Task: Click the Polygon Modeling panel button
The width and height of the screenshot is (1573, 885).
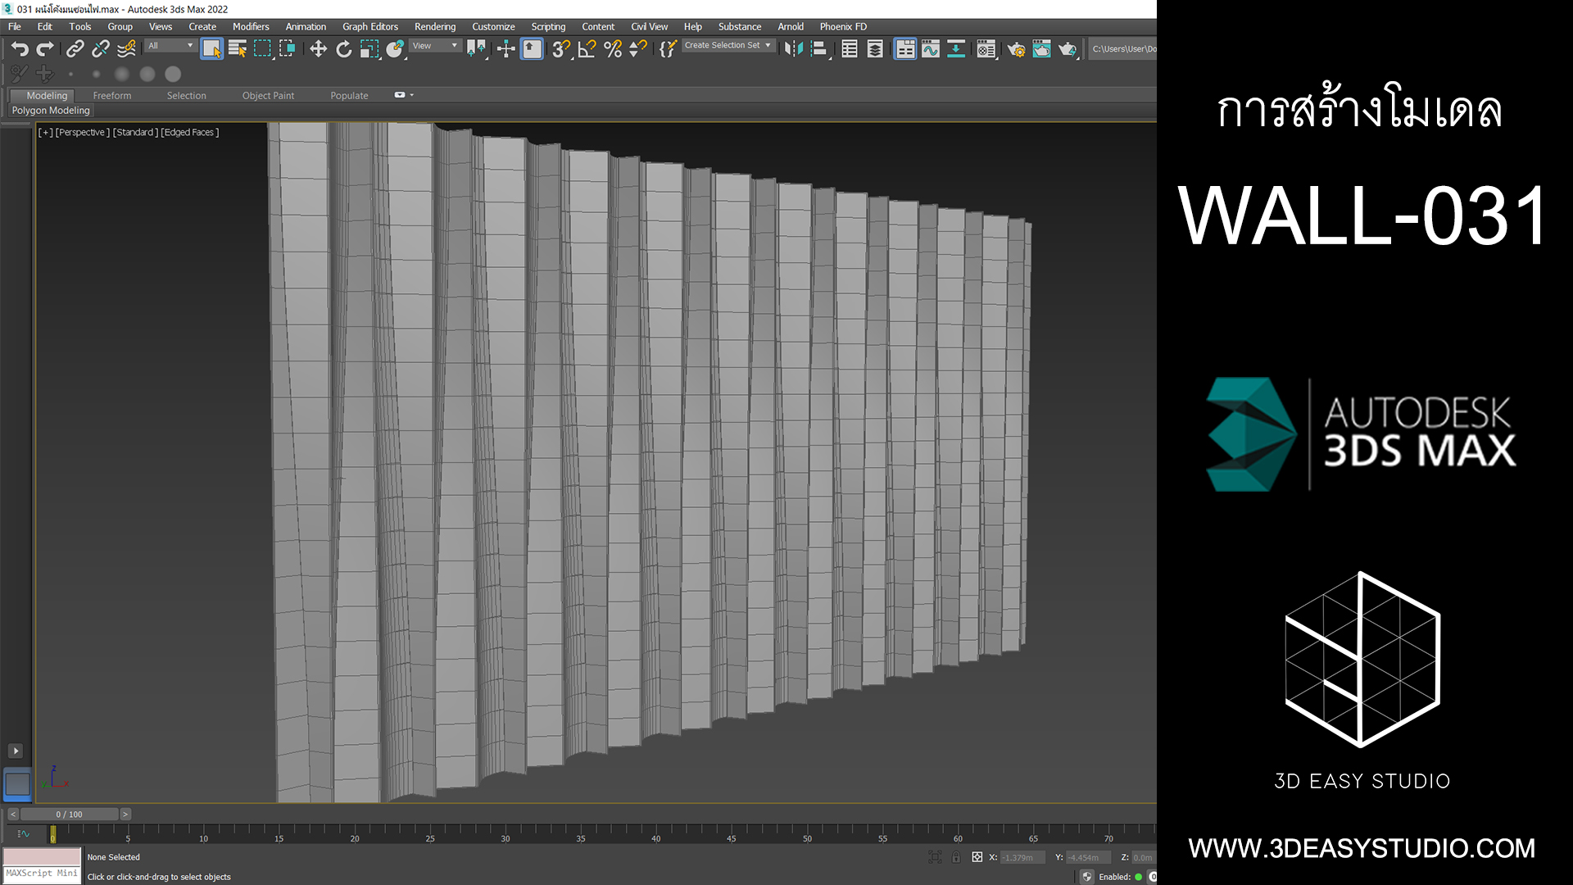Action: point(51,111)
